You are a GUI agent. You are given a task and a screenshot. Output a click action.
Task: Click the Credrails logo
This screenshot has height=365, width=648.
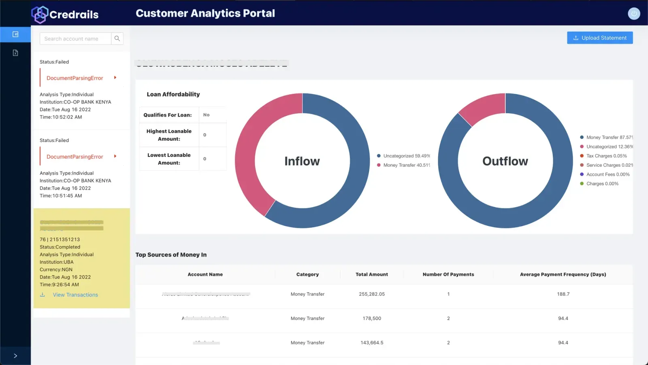(65, 15)
